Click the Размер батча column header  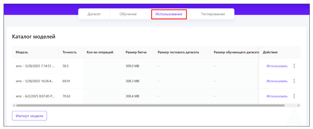point(136,52)
